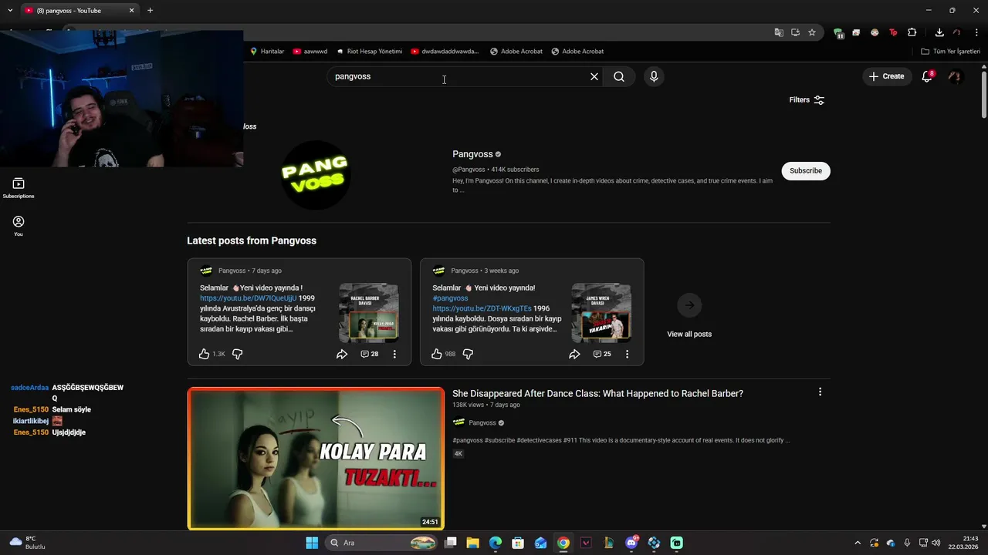Open aawwwd bookmark
The width and height of the screenshot is (988, 555).
(310, 52)
